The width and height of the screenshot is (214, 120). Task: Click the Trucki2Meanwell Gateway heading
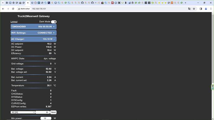(33, 16)
